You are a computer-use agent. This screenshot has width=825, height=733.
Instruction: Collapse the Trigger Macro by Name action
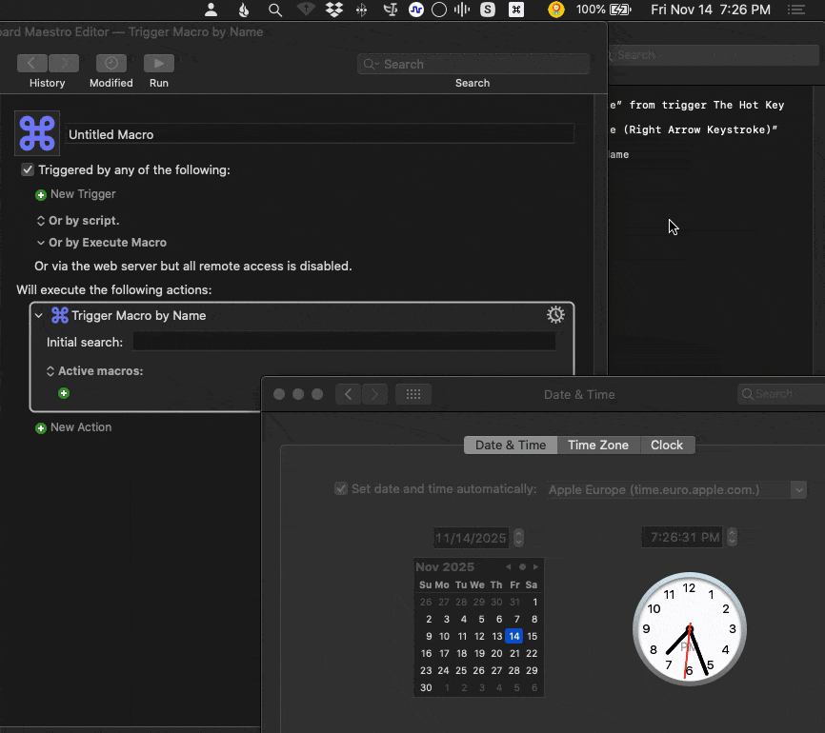tap(39, 315)
